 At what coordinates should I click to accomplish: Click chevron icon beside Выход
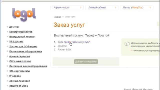[x=150, y=7]
